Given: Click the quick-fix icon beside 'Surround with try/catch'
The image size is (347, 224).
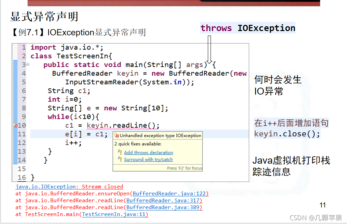Looking at the screenshot, I should (120, 159).
